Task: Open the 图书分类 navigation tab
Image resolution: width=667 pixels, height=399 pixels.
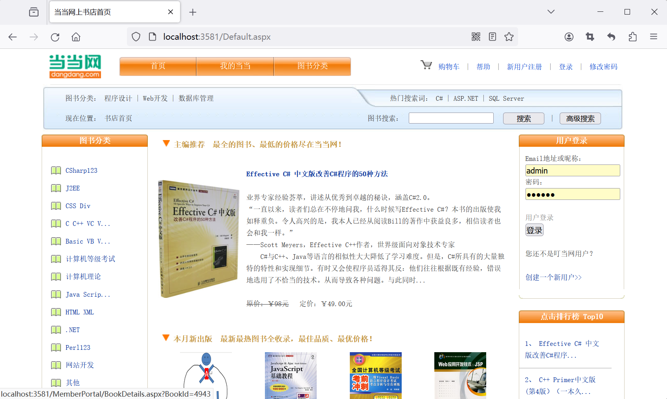Action: pos(312,66)
